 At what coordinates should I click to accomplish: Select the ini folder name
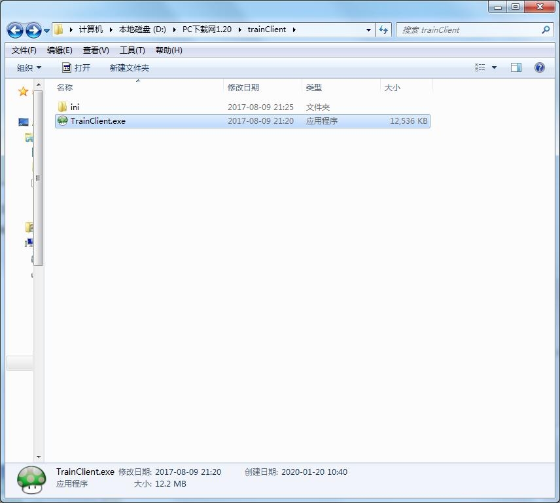pyautogui.click(x=75, y=107)
